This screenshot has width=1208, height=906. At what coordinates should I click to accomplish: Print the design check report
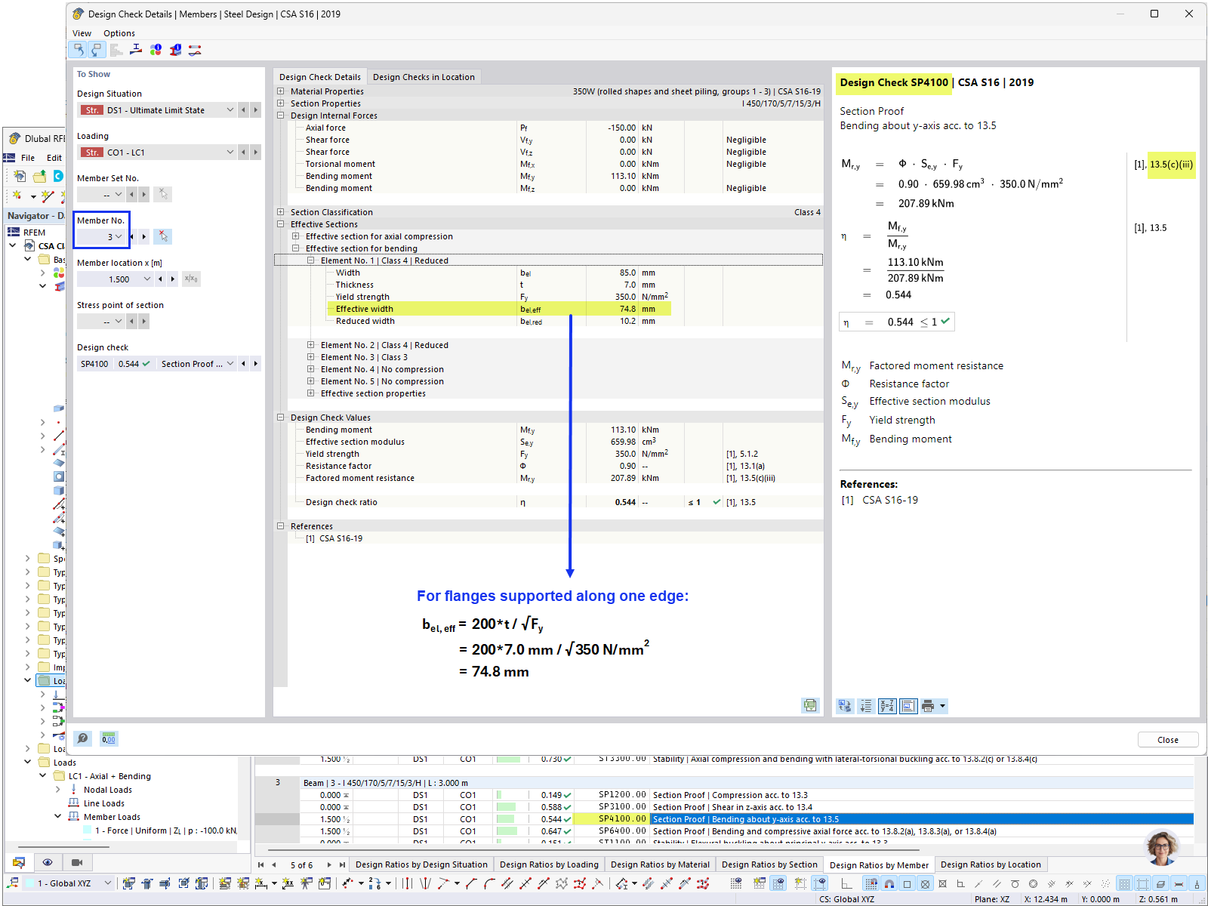929,706
